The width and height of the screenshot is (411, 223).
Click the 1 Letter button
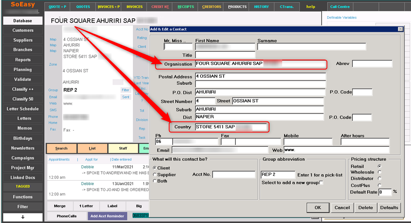tap(86, 206)
